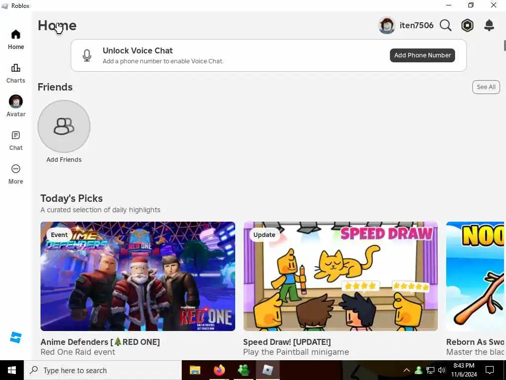The height and width of the screenshot is (380, 506).
Task: Click 'A curated selection of daily highlights'
Action: point(100,210)
